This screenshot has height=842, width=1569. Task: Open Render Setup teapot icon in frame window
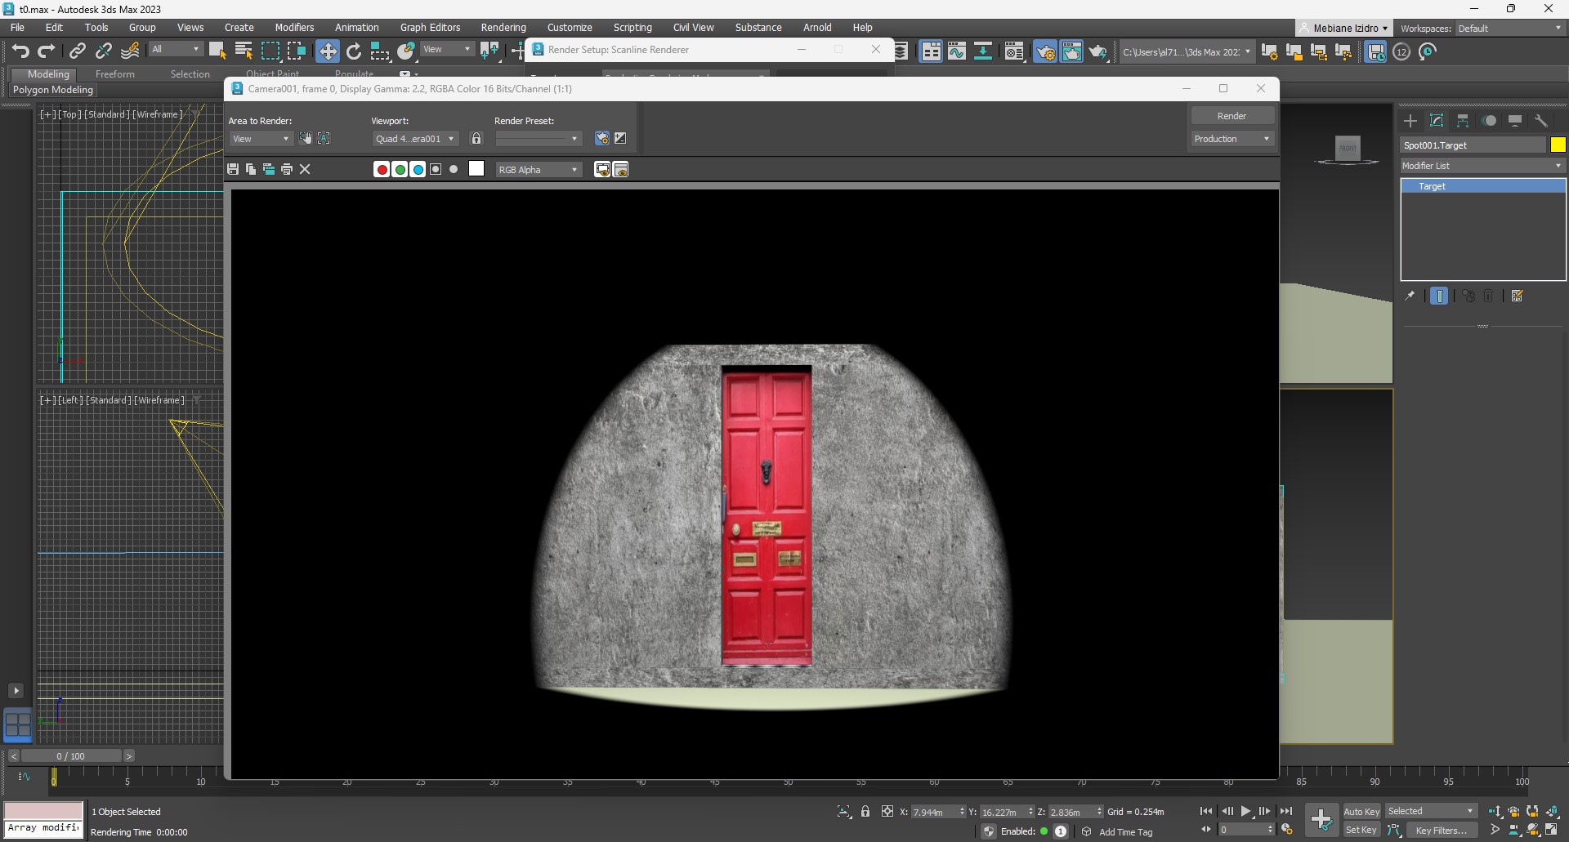pos(601,139)
